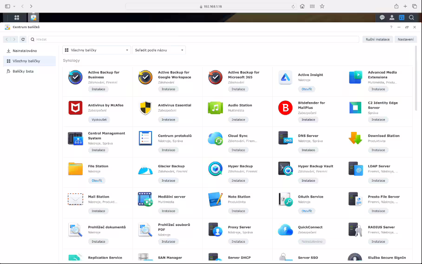The width and height of the screenshot is (422, 264).
Task: Click the Antivirus Essential shield icon
Action: click(x=145, y=108)
